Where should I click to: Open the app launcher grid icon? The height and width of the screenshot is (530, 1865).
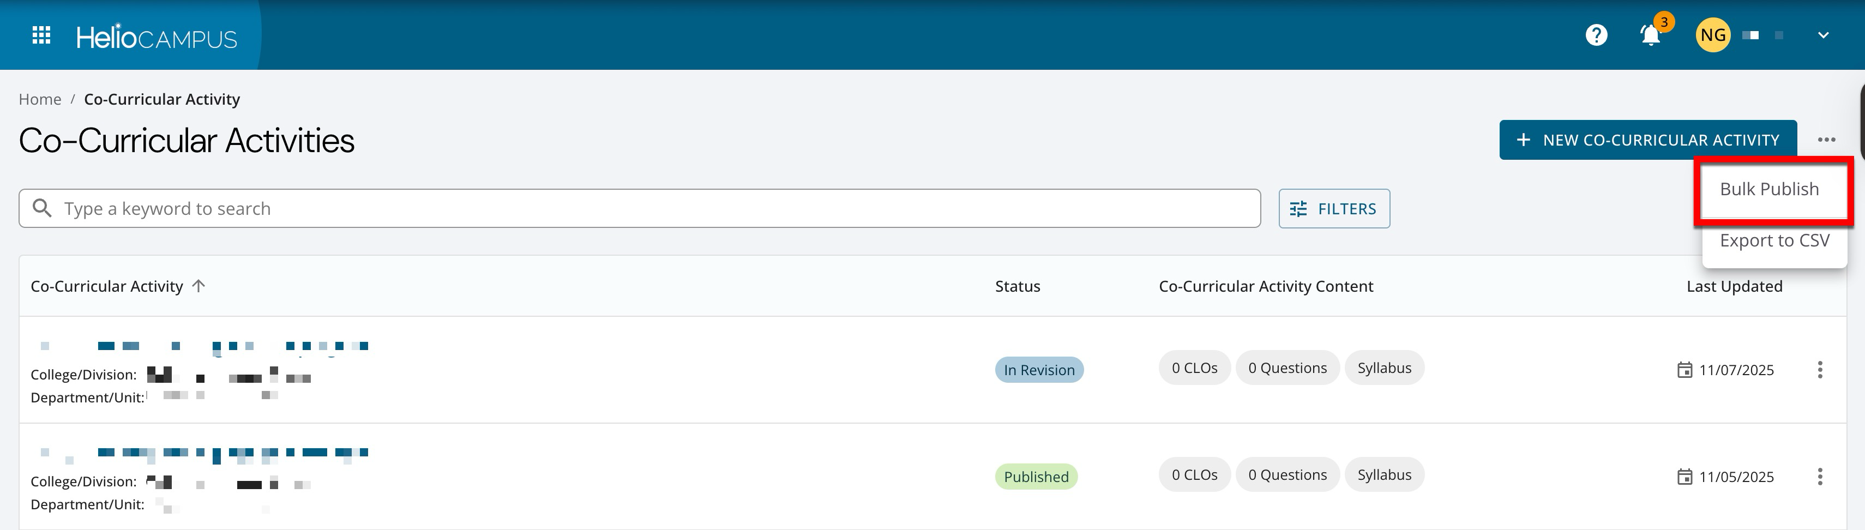pyautogui.click(x=41, y=35)
